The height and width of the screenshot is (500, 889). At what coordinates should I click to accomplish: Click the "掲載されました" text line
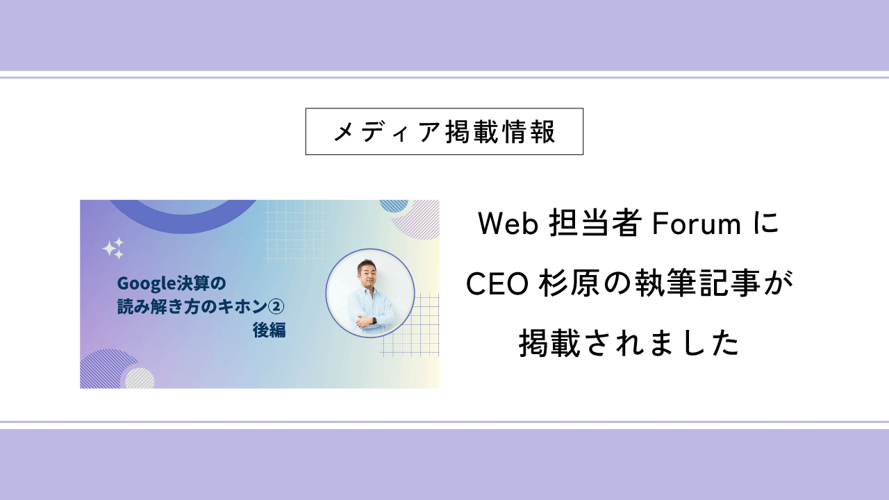[629, 344]
